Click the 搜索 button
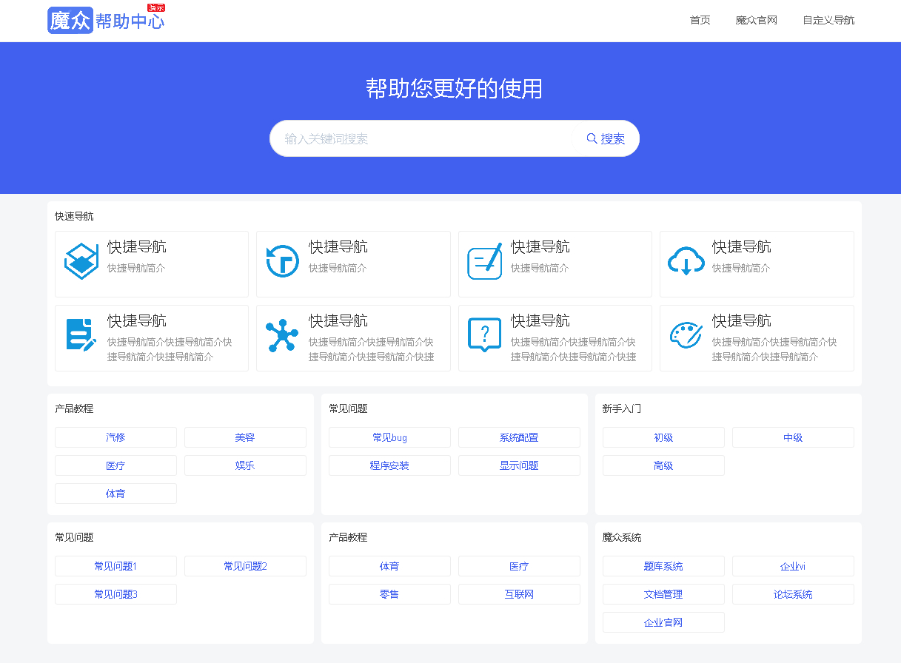This screenshot has width=901, height=663. [x=606, y=138]
